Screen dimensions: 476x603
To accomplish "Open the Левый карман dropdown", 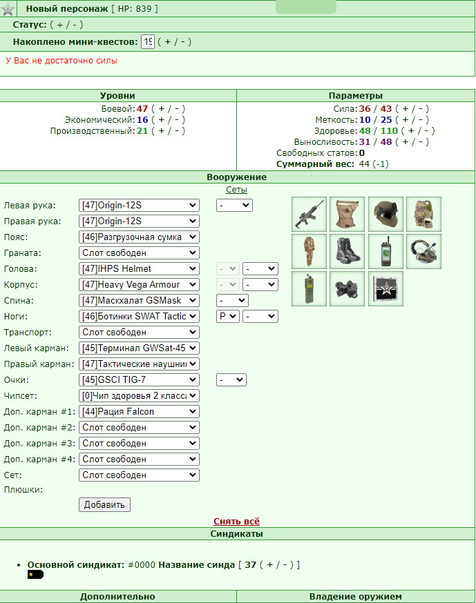I will tap(139, 348).
